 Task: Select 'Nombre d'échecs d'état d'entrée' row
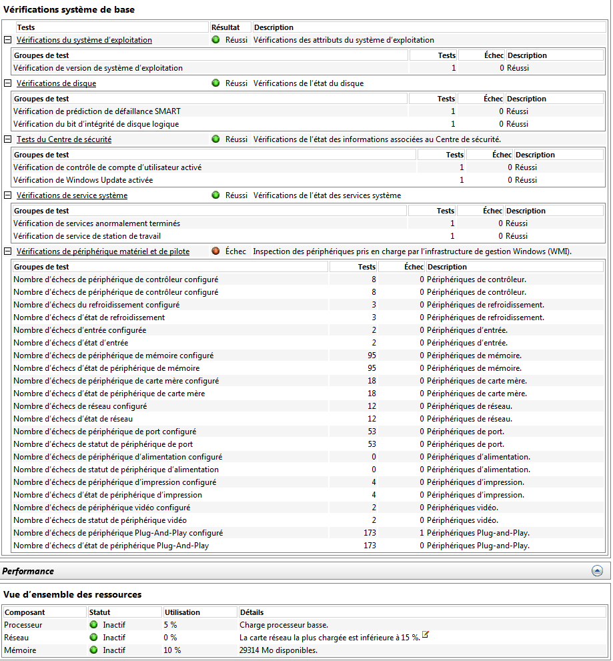(308, 343)
